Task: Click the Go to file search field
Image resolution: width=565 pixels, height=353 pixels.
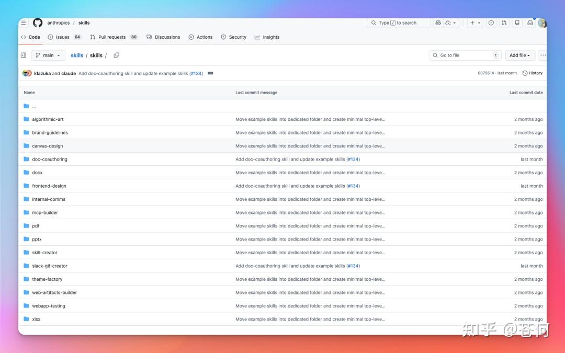Action: [465, 55]
